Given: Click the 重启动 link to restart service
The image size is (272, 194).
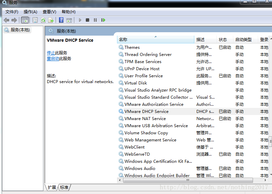Looking at the screenshot, I should 53,58.
